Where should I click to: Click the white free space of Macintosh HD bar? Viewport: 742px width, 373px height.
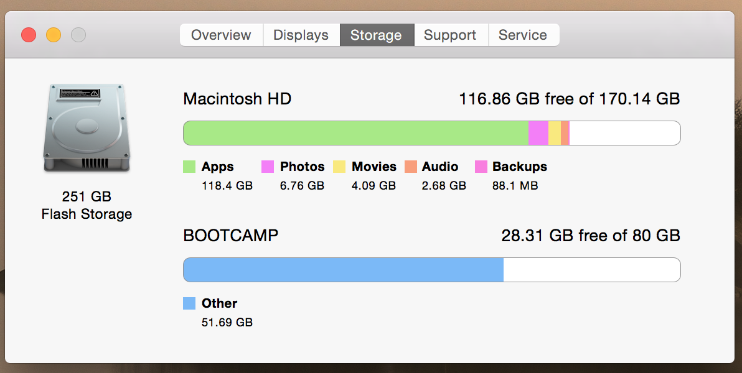click(x=624, y=133)
